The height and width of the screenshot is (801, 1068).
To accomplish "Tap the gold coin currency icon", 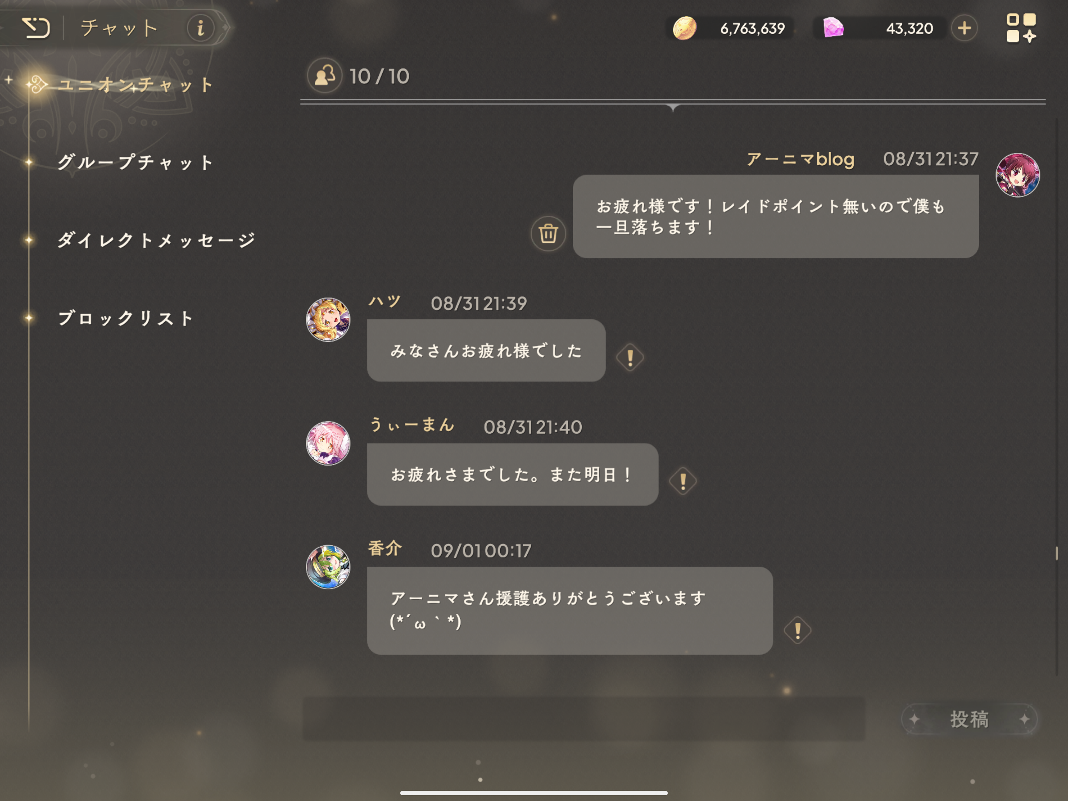I will (x=685, y=28).
